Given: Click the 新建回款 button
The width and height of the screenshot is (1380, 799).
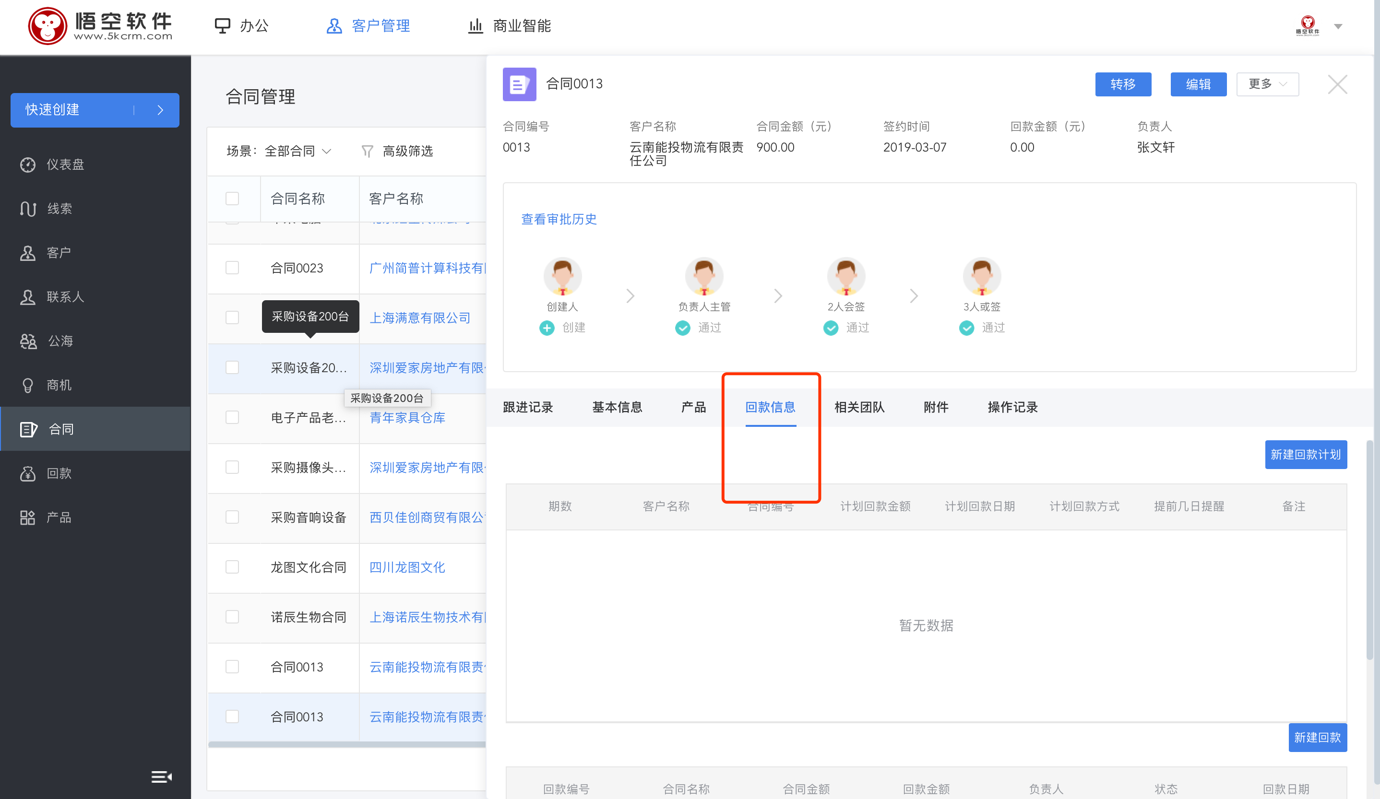Looking at the screenshot, I should tap(1318, 738).
